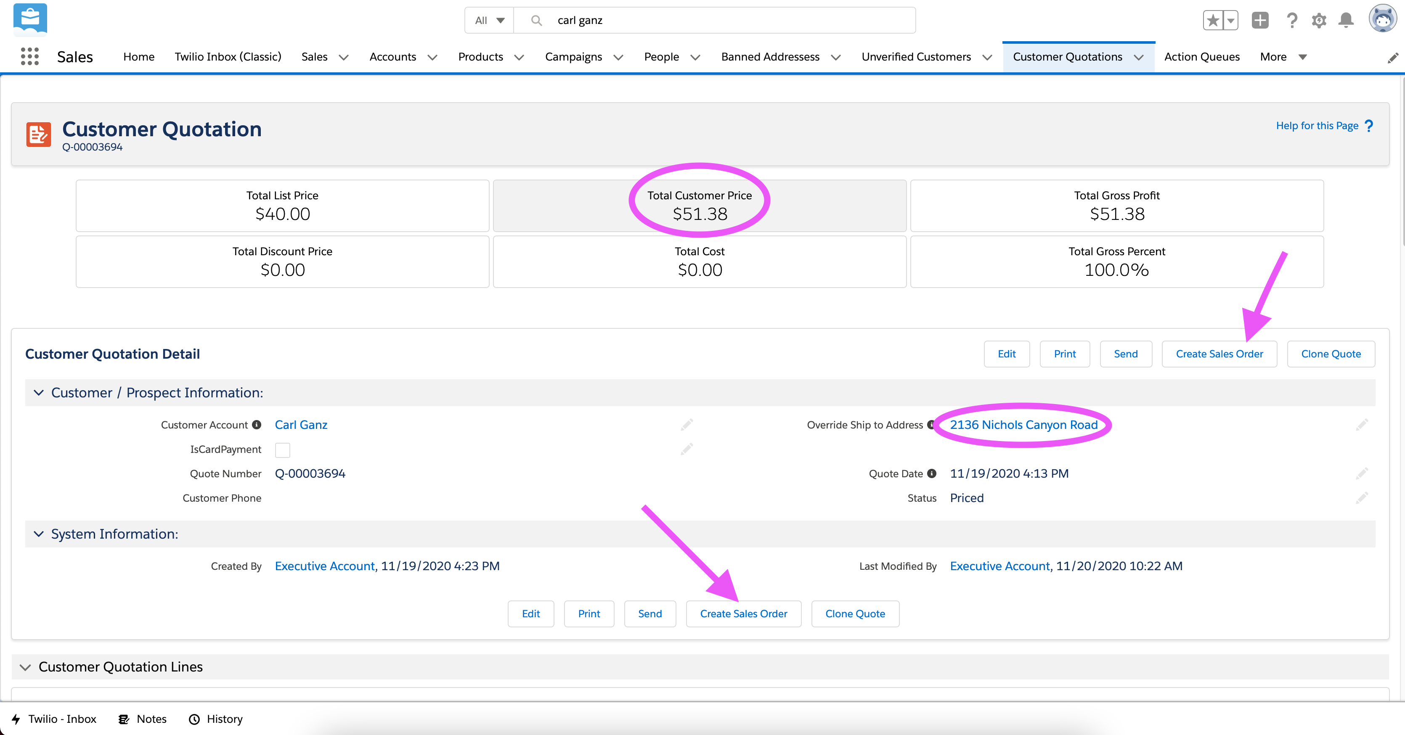Viewport: 1405px width, 735px height.
Task: Click the search magnifier icon
Action: pos(536,20)
